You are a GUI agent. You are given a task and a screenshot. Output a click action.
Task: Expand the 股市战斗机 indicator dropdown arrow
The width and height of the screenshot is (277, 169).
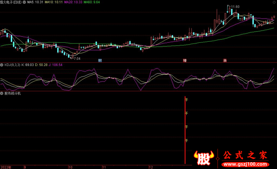pos(2,93)
